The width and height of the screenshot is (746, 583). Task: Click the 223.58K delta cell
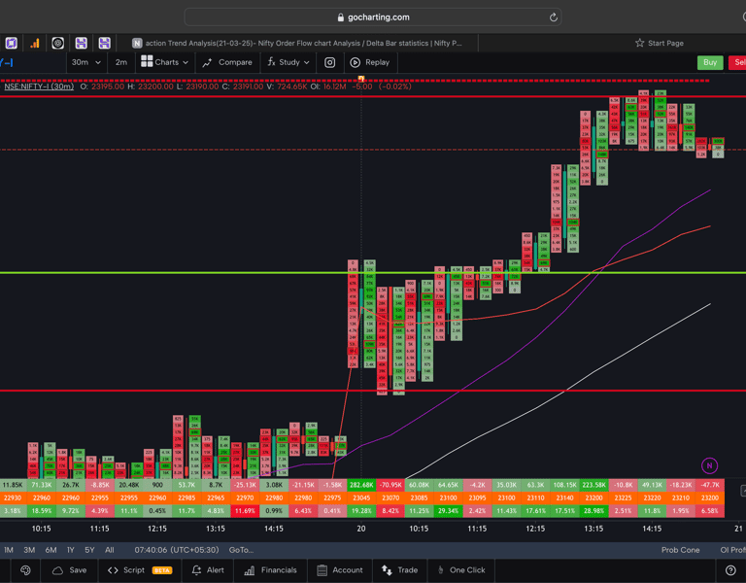(593, 485)
